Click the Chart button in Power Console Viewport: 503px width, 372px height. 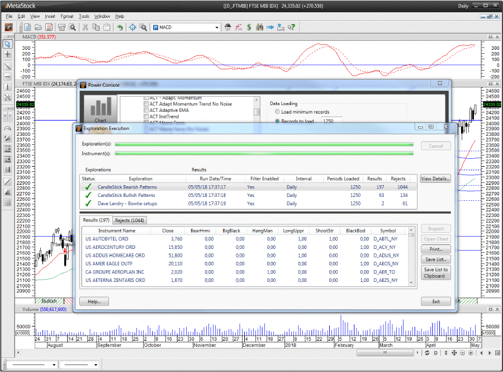(x=101, y=109)
